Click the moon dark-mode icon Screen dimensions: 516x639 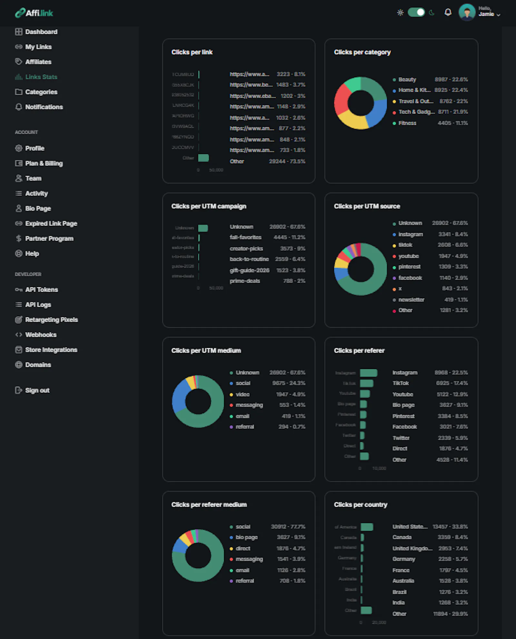[x=432, y=13]
